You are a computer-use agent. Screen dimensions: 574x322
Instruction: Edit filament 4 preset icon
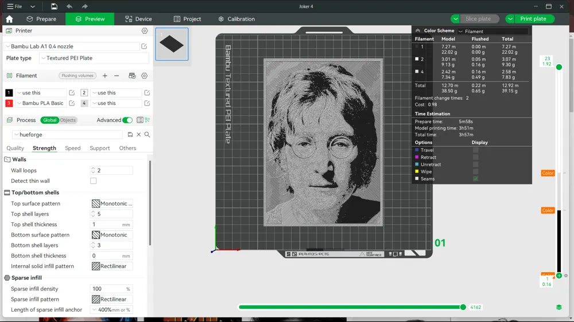point(147,103)
